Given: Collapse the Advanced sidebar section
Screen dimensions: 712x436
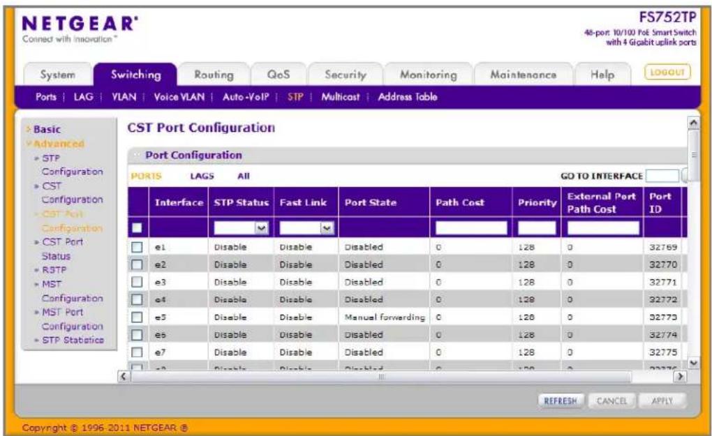Looking at the screenshot, I should point(58,144).
